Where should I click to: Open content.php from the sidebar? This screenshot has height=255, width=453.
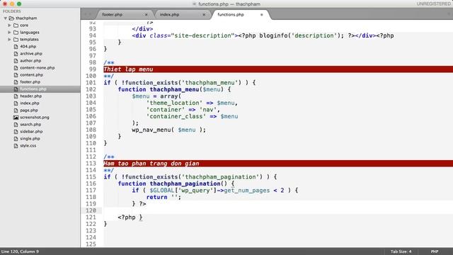tap(31, 75)
